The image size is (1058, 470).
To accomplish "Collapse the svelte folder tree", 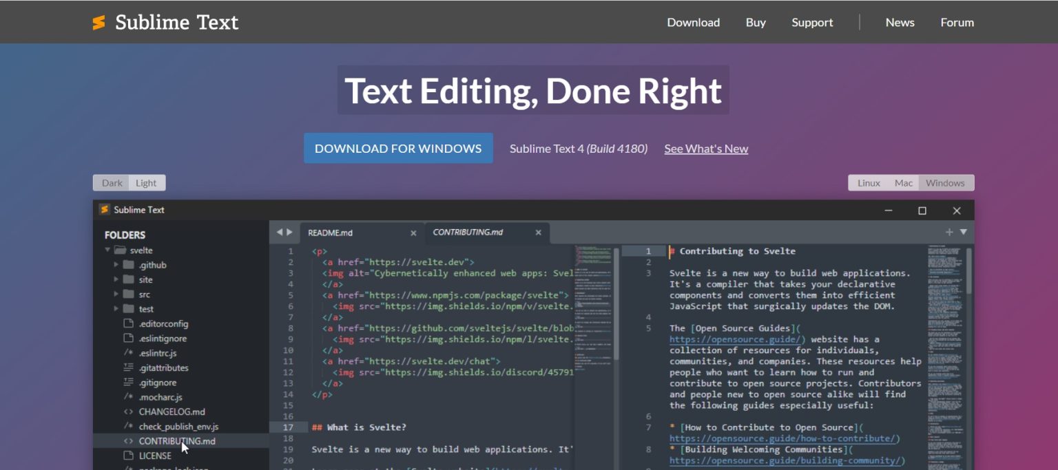I will [109, 250].
